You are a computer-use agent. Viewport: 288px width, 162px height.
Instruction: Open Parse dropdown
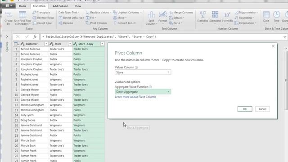(175, 23)
